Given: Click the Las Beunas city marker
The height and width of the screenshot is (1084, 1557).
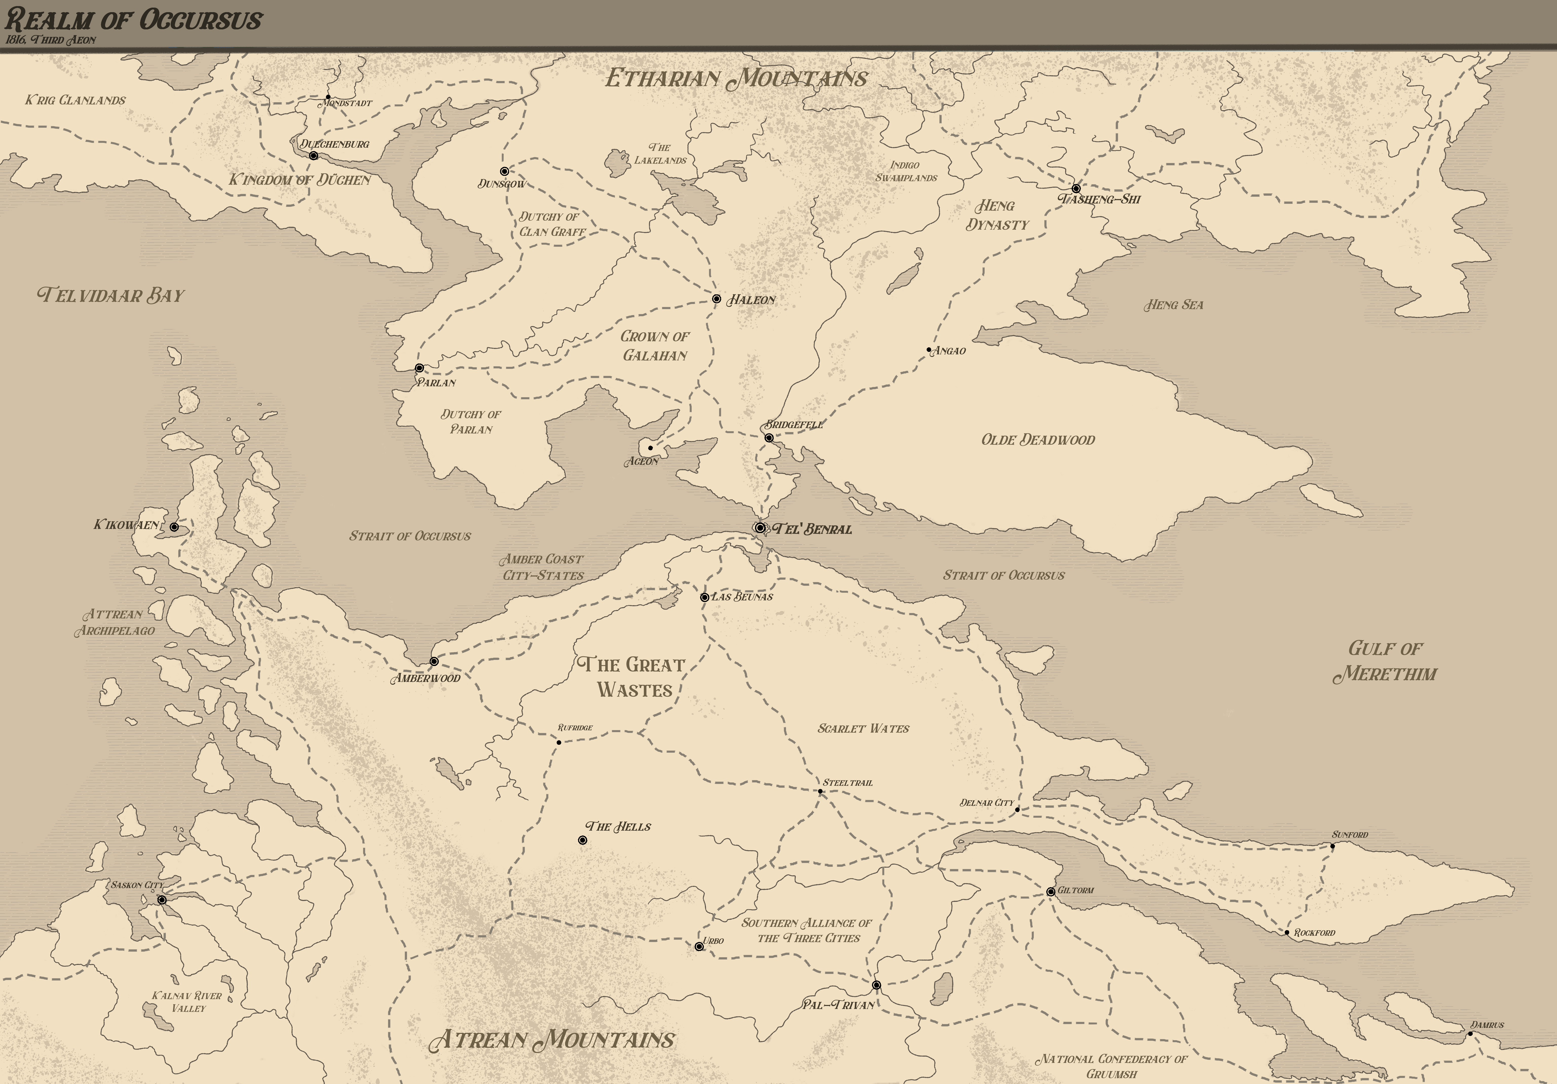Looking at the screenshot, I should 705,597.
